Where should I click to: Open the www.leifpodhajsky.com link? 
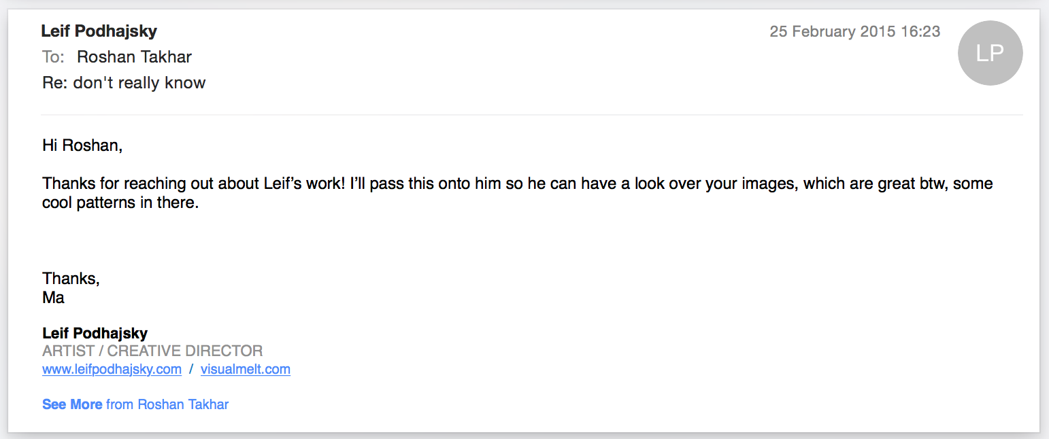click(x=112, y=369)
